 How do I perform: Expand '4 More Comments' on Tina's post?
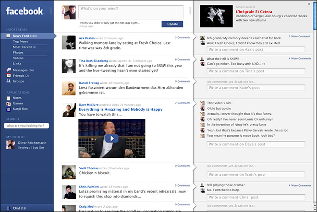300,59
